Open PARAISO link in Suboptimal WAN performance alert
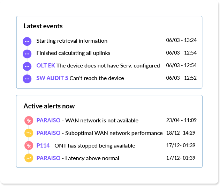220x186 pixels. pos(48,133)
